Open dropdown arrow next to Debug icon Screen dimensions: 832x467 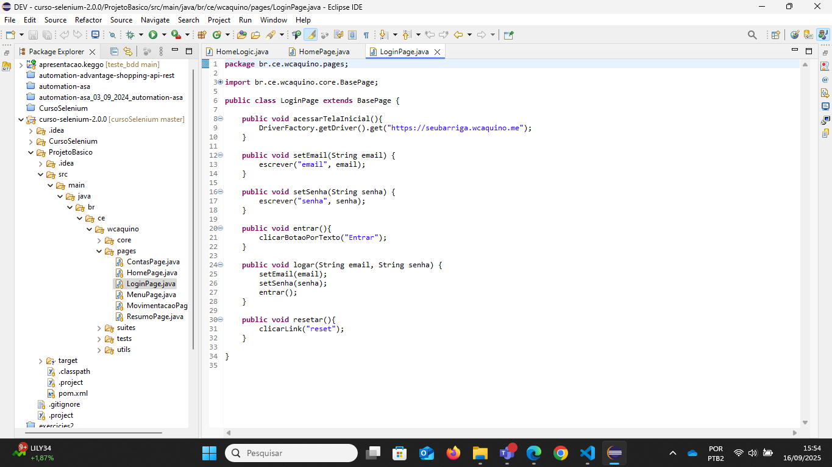click(x=141, y=35)
